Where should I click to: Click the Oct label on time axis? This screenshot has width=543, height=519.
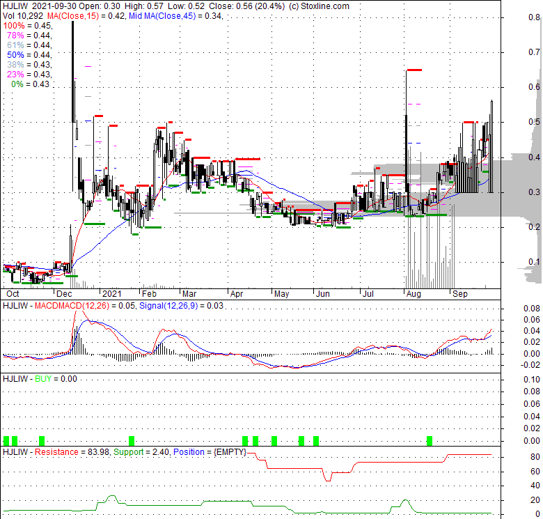[13, 294]
